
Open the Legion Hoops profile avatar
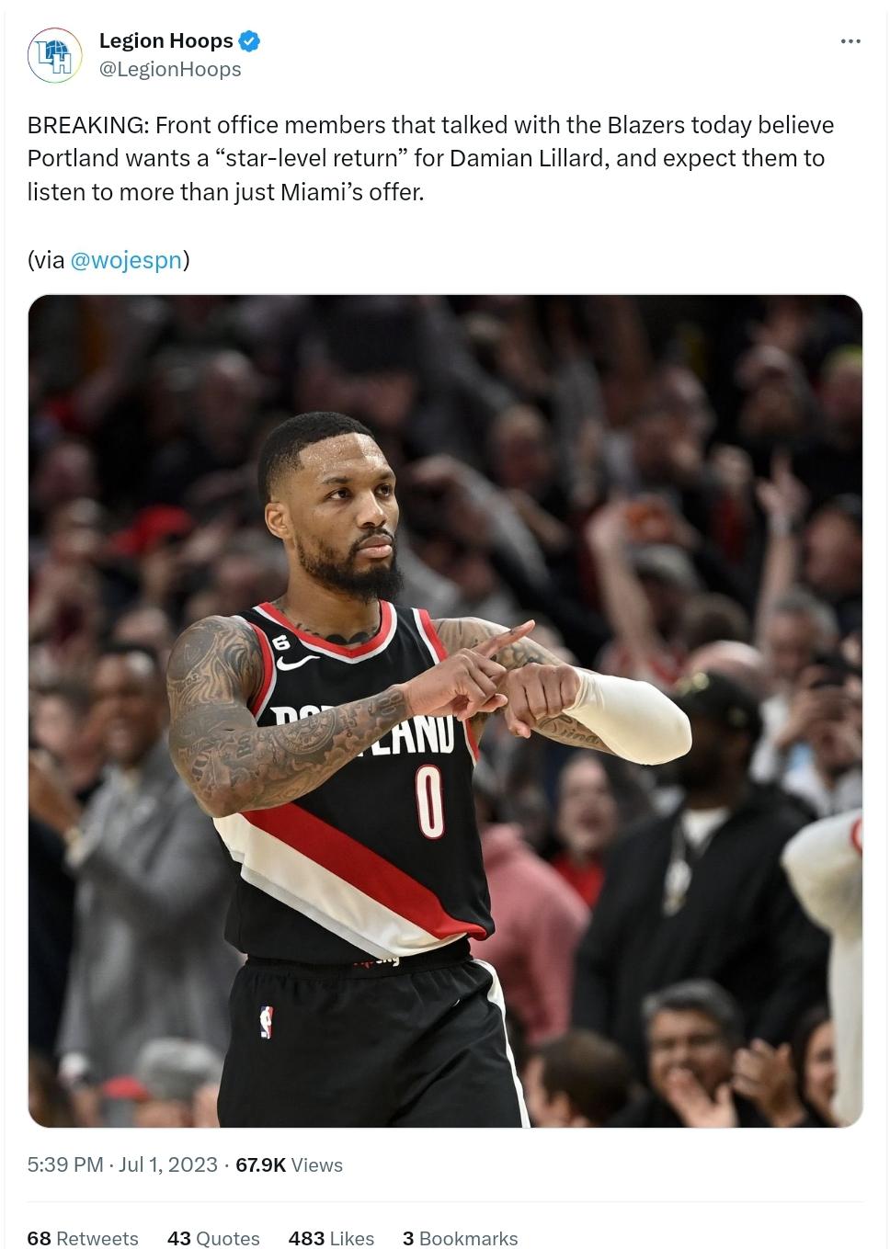(x=54, y=55)
